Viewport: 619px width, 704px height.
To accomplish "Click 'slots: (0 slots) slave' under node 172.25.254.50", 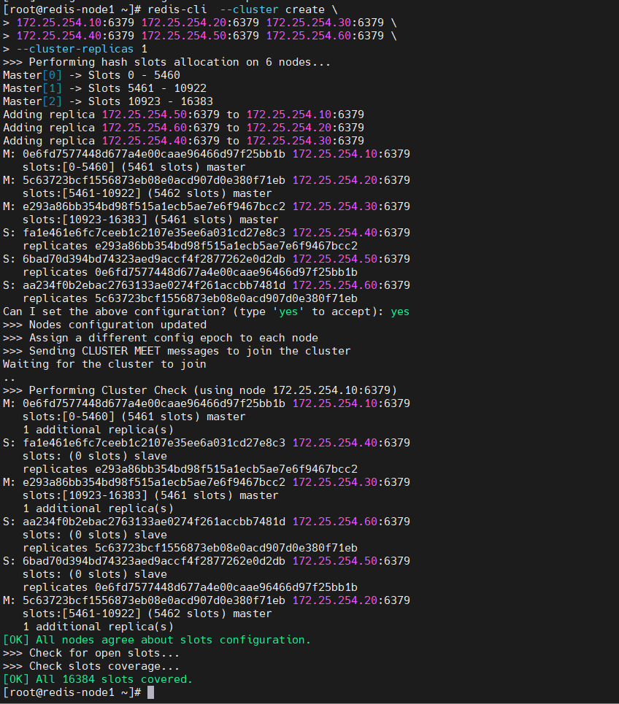I will click(x=95, y=574).
